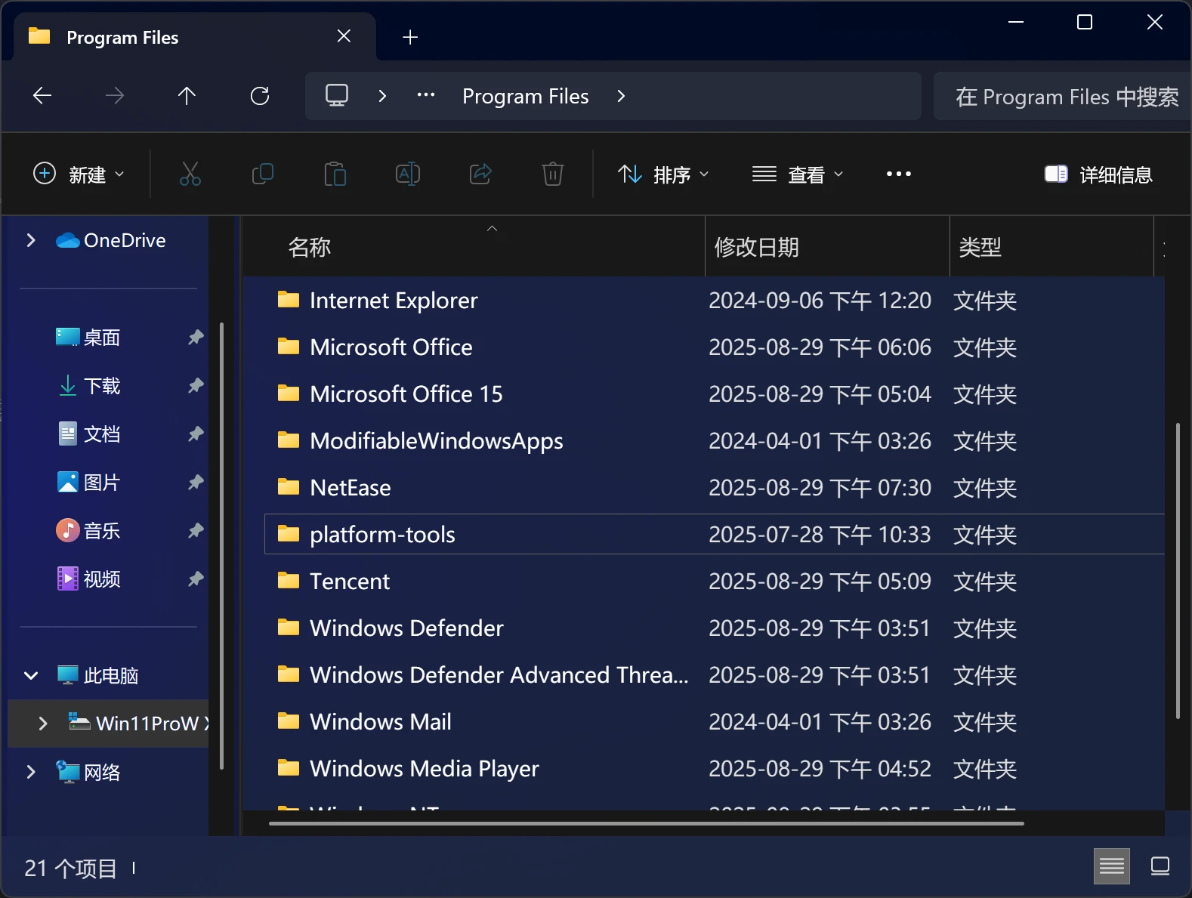
Task: Close the Program Files tab
Action: pos(344,36)
